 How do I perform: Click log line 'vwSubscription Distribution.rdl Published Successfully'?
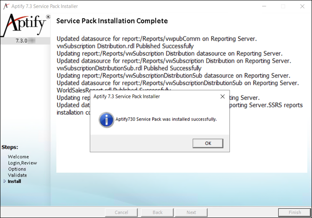[125, 46]
